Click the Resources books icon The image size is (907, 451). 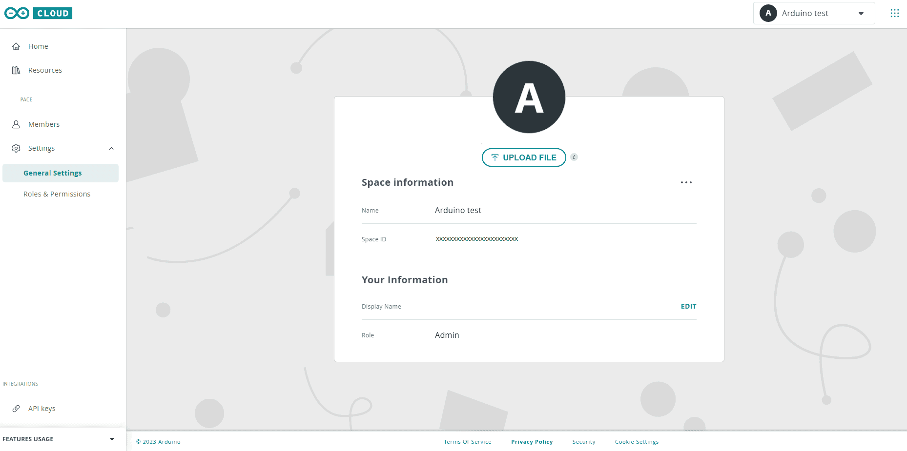[x=16, y=70]
